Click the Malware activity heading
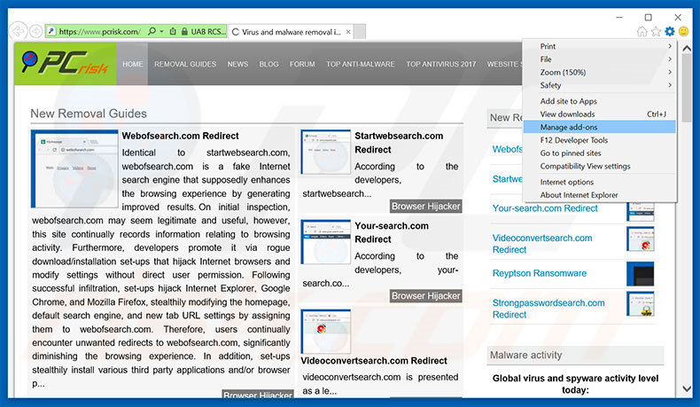The image size is (700, 407). pos(526,356)
